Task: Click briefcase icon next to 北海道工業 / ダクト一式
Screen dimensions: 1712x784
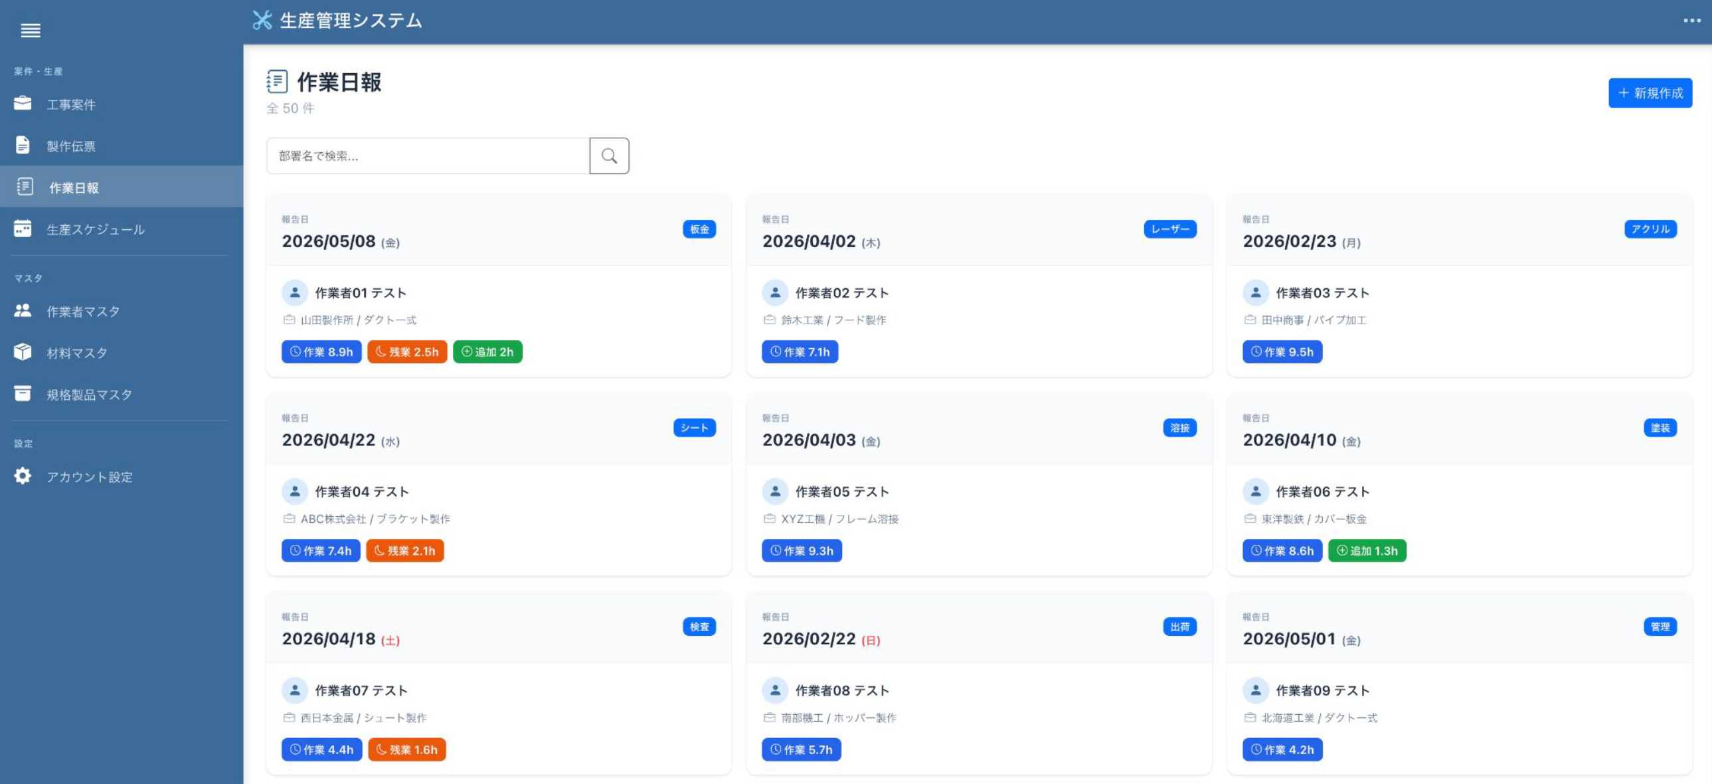Action: point(1250,718)
